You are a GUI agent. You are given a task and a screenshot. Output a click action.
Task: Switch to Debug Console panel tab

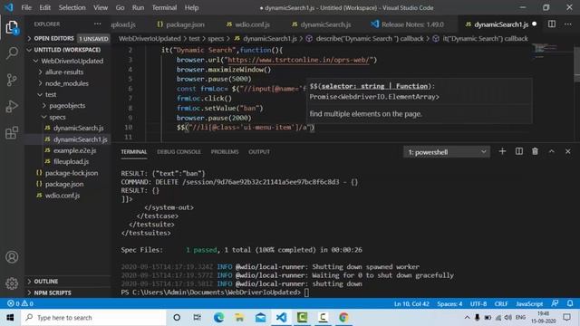[x=179, y=152]
